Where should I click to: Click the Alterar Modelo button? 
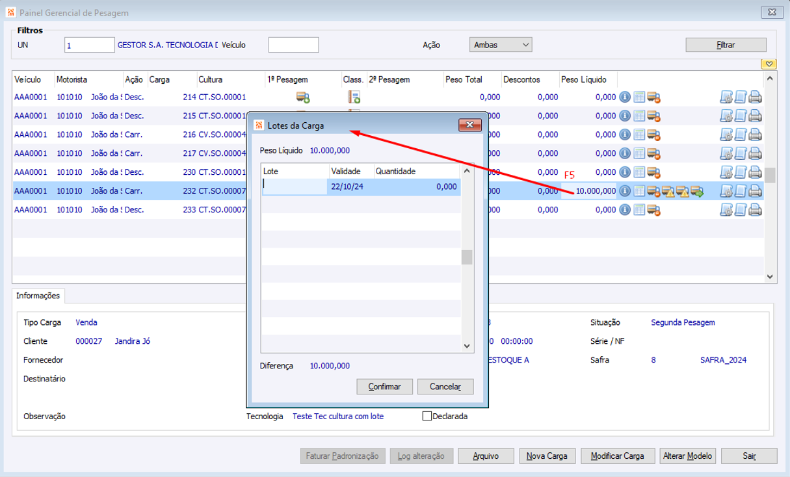pyautogui.click(x=689, y=456)
